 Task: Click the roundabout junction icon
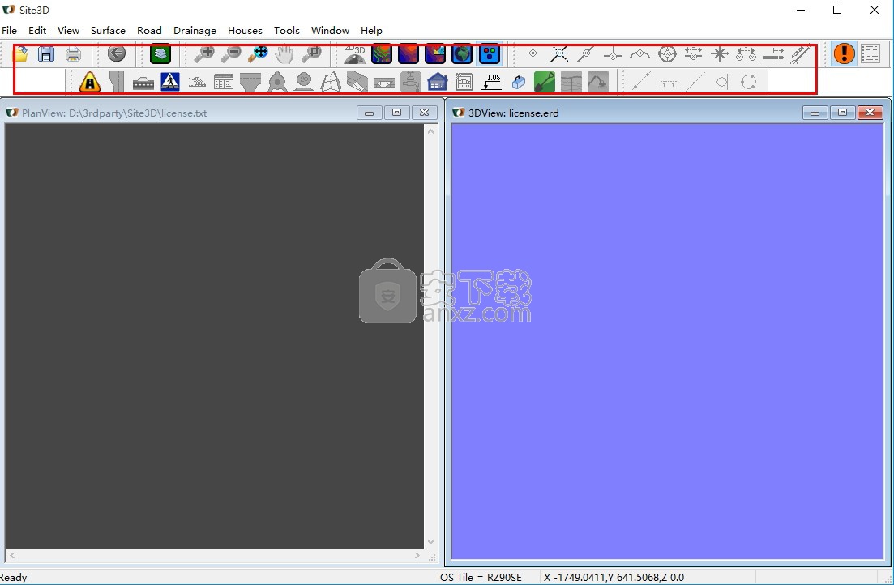(x=277, y=82)
